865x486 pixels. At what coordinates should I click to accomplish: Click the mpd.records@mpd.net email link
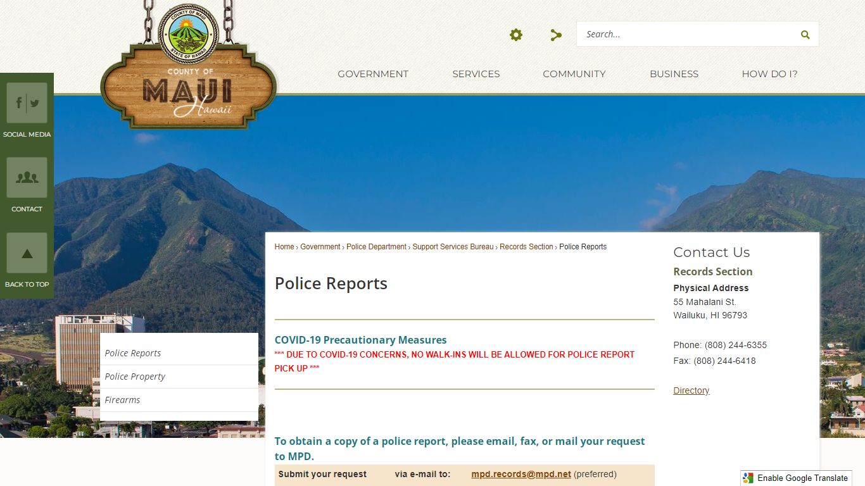point(521,474)
